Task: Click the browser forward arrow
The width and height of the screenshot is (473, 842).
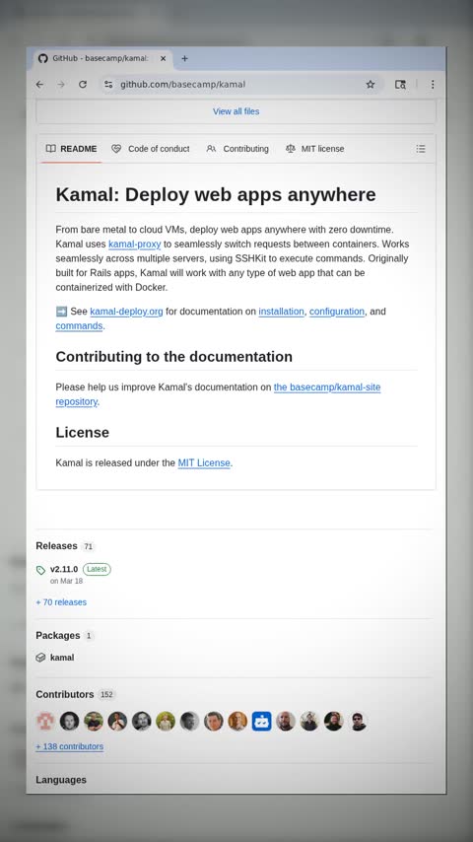Action: 61,85
